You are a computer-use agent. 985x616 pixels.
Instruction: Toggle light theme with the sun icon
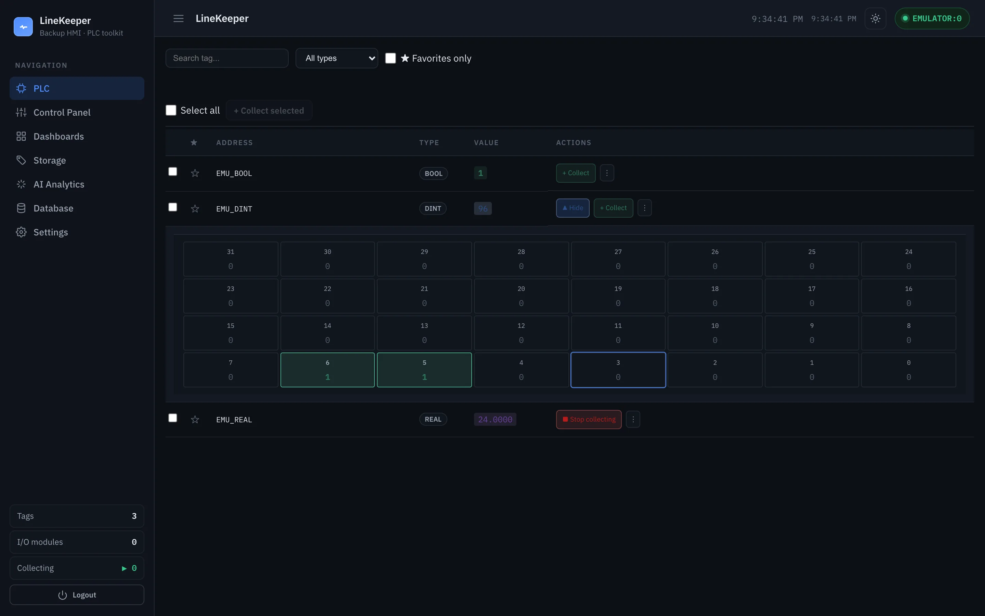click(875, 18)
